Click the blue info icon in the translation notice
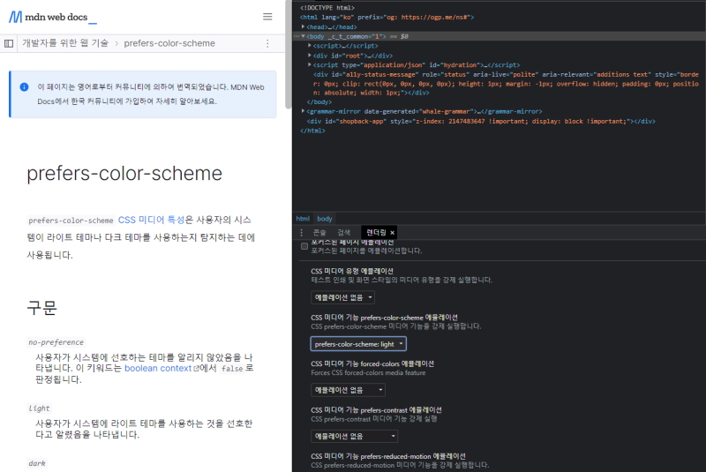The width and height of the screenshot is (706, 472). coord(25,86)
